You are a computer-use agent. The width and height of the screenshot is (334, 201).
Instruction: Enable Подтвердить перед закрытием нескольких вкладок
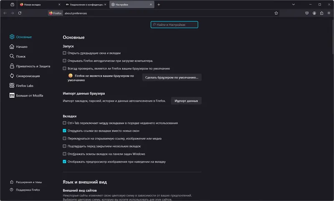(64, 146)
